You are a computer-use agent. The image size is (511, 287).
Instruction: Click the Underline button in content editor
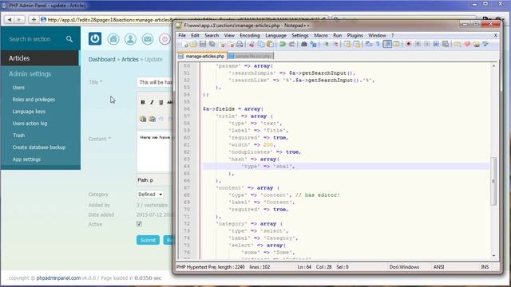161,102
